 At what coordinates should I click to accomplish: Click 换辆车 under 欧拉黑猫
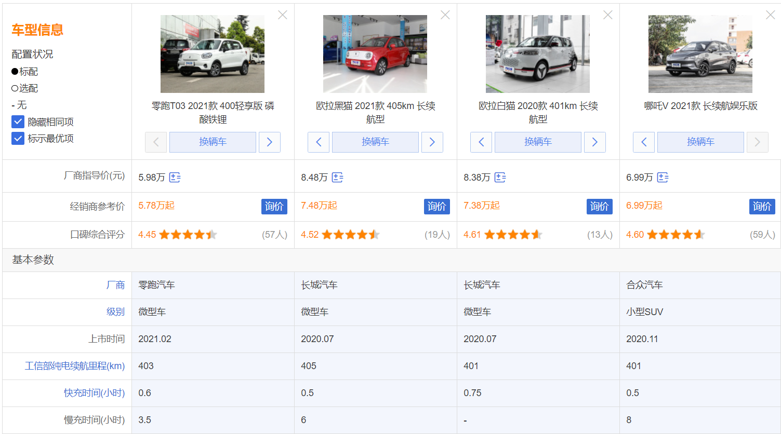[375, 142]
